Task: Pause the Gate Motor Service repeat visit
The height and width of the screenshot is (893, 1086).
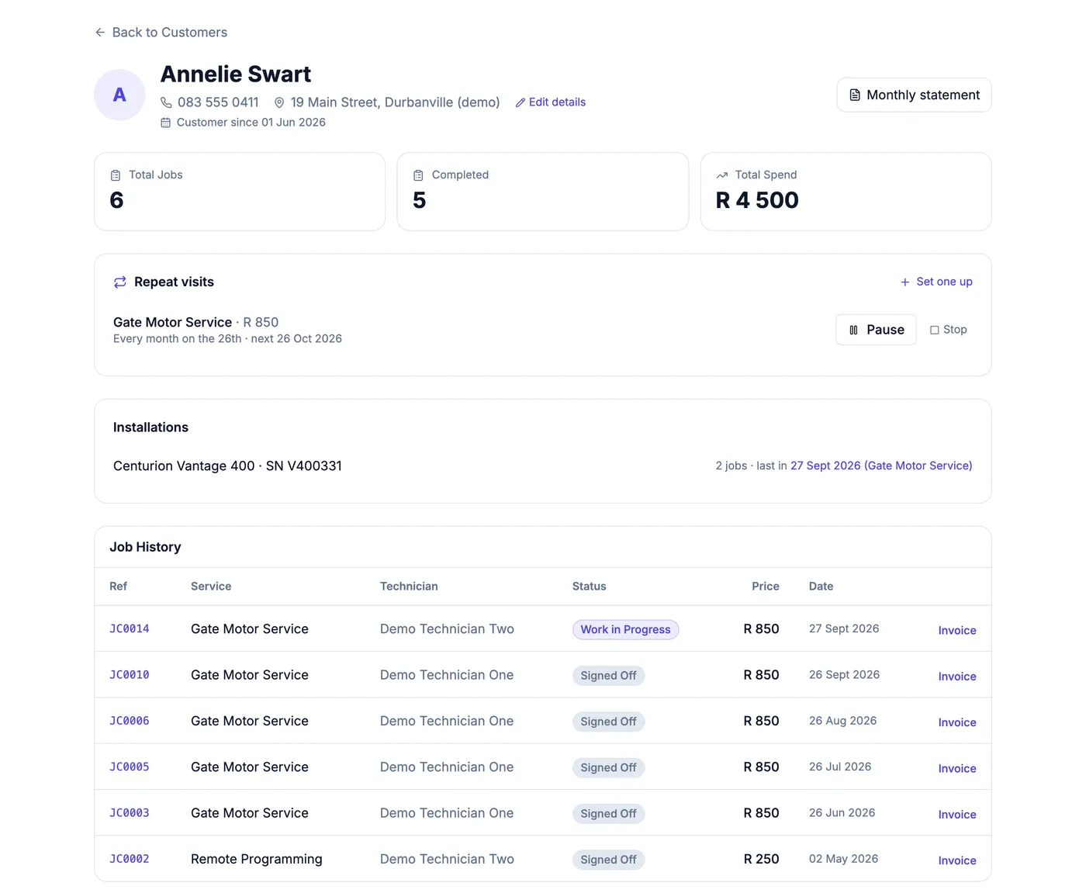Action: click(876, 330)
